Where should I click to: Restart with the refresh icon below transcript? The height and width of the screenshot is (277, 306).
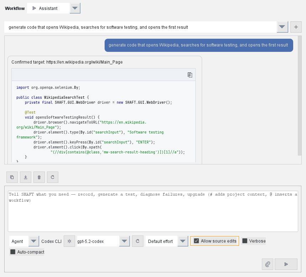53,177
